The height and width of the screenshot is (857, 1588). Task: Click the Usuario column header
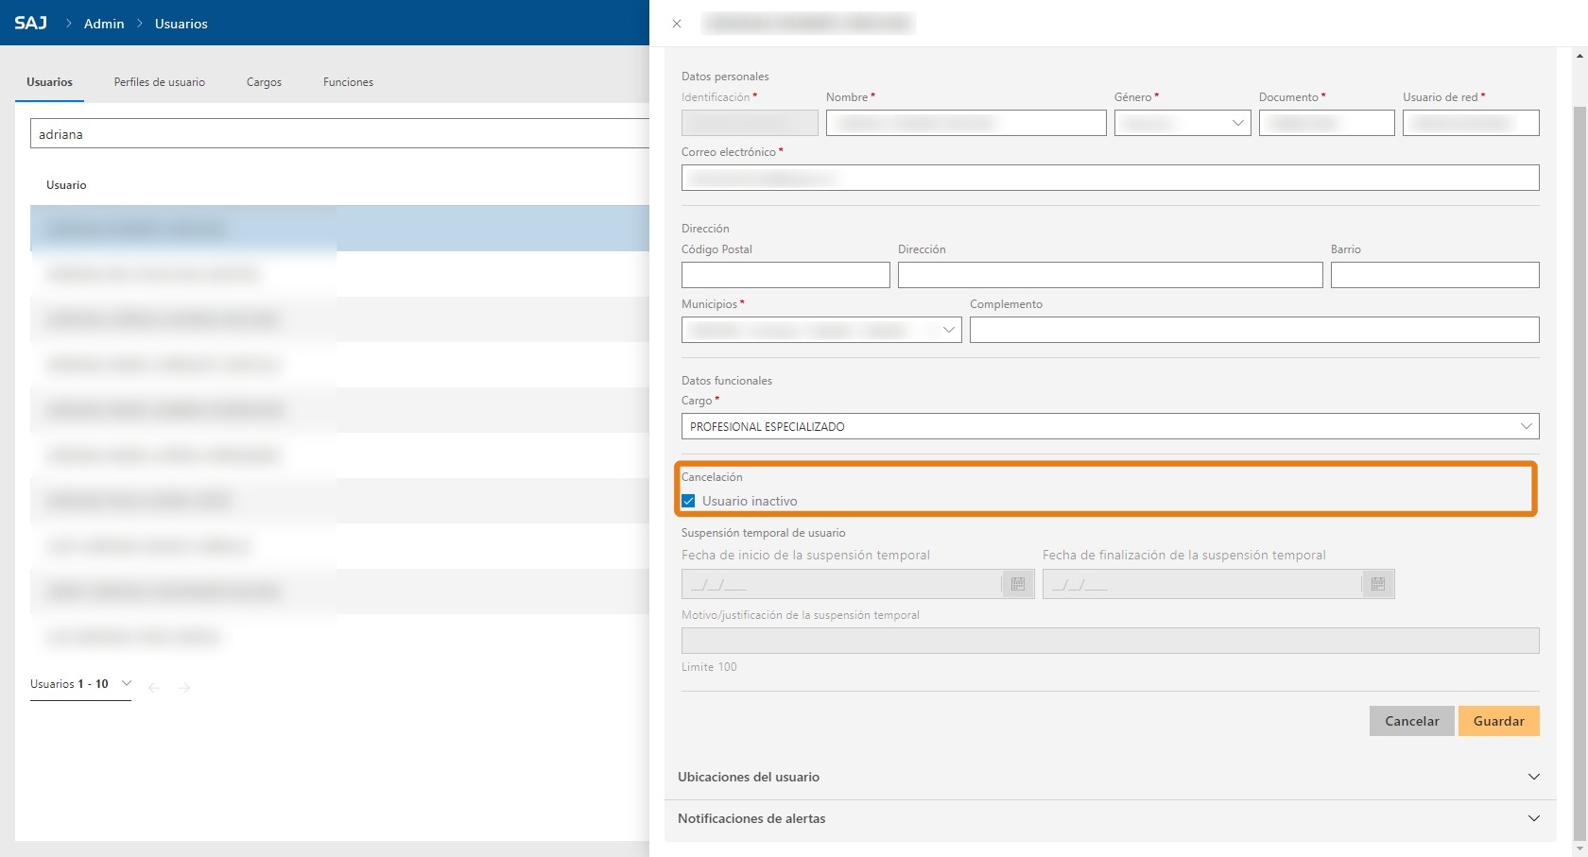pyautogui.click(x=66, y=185)
